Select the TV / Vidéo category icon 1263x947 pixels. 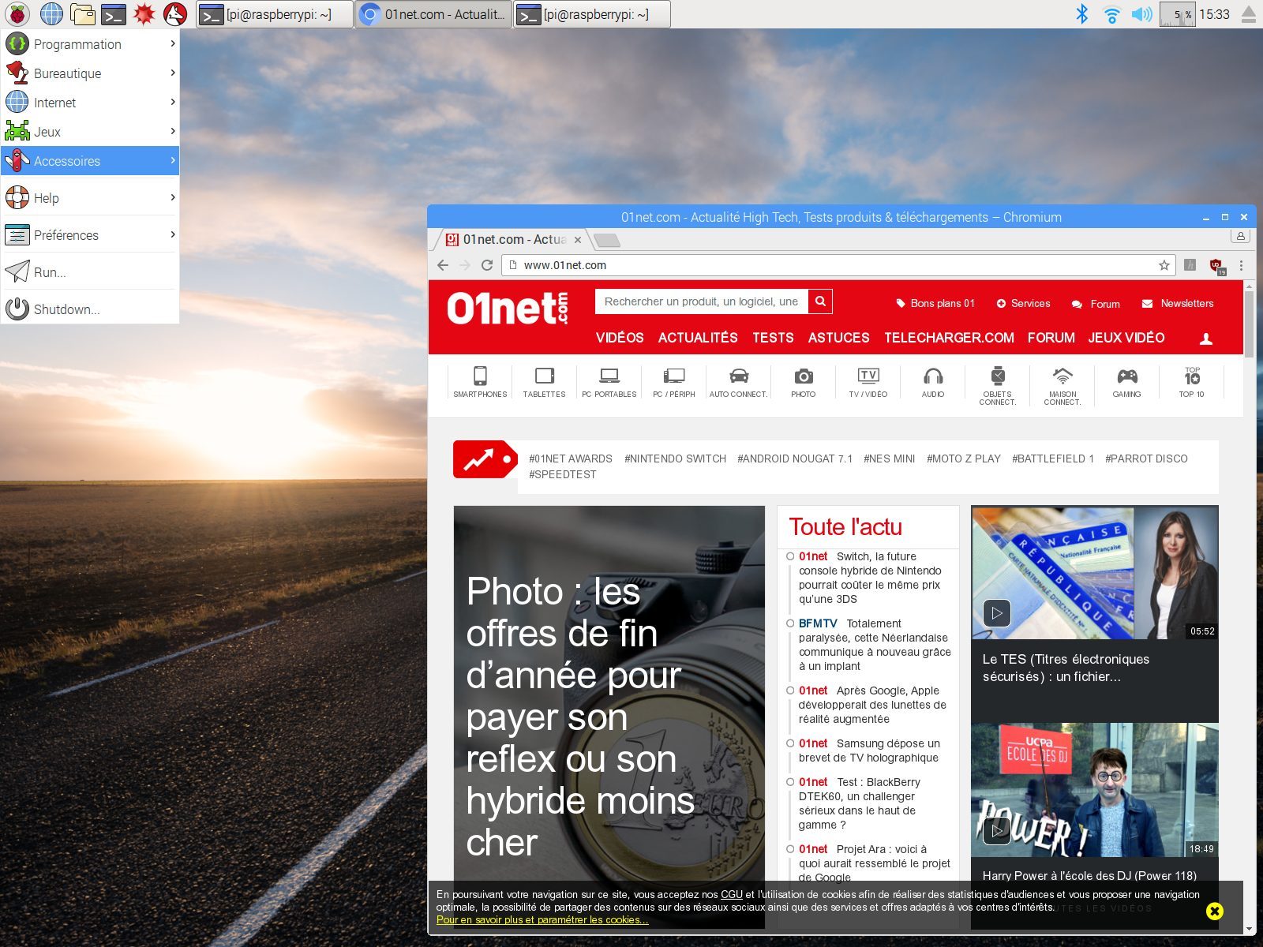[868, 382]
